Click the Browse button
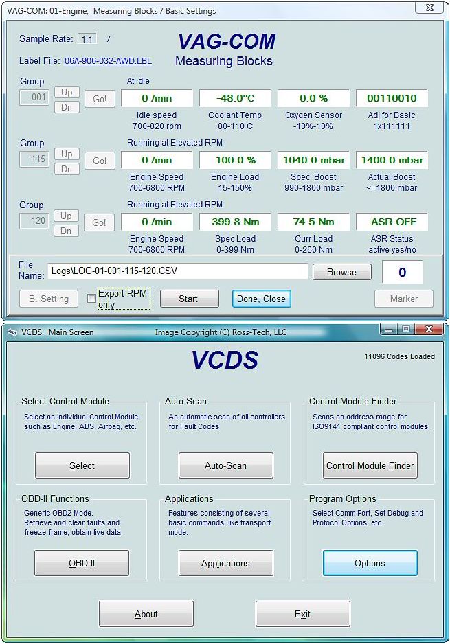 click(x=342, y=272)
